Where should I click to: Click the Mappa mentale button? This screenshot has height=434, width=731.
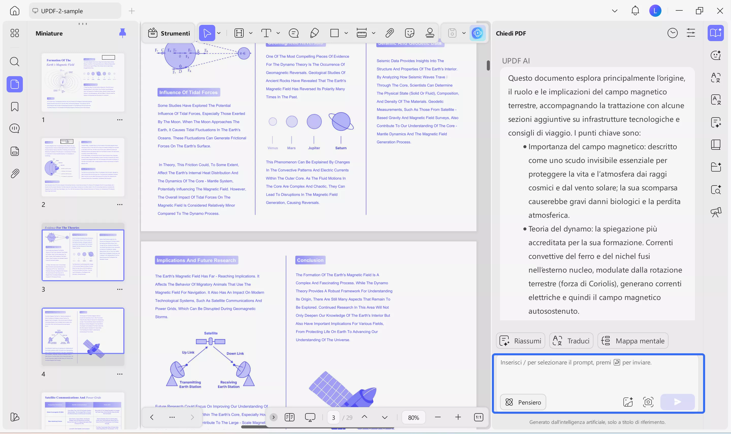tap(633, 341)
